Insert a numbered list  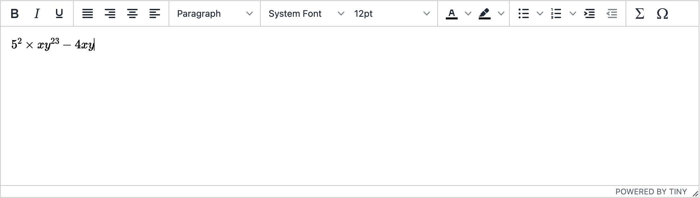556,13
